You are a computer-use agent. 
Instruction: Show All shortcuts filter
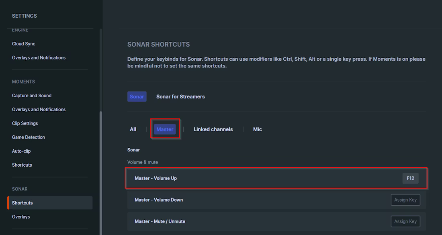click(x=133, y=129)
